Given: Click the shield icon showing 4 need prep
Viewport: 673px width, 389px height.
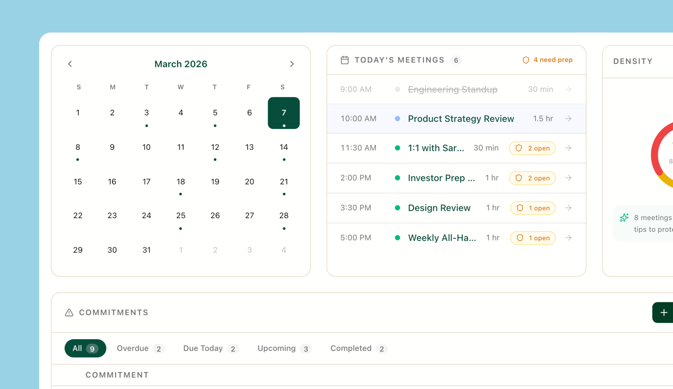Looking at the screenshot, I should point(526,60).
